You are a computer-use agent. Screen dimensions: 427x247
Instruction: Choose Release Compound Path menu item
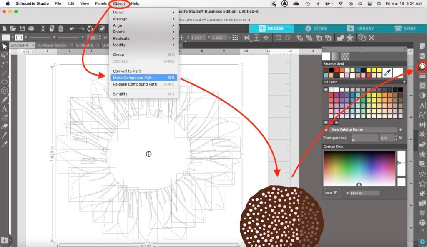(x=144, y=84)
